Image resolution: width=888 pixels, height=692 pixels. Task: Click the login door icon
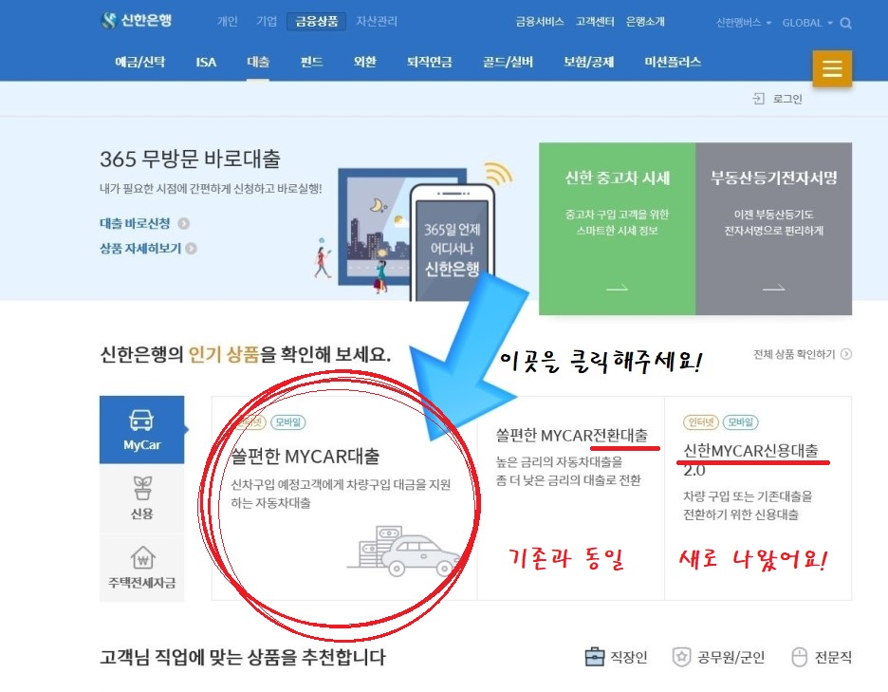click(758, 99)
